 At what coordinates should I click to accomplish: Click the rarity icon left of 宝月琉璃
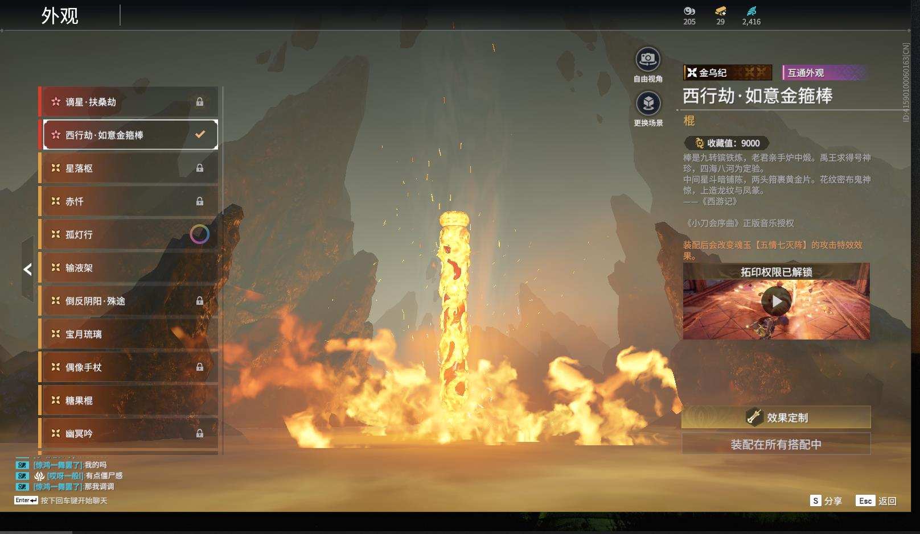[x=56, y=334]
